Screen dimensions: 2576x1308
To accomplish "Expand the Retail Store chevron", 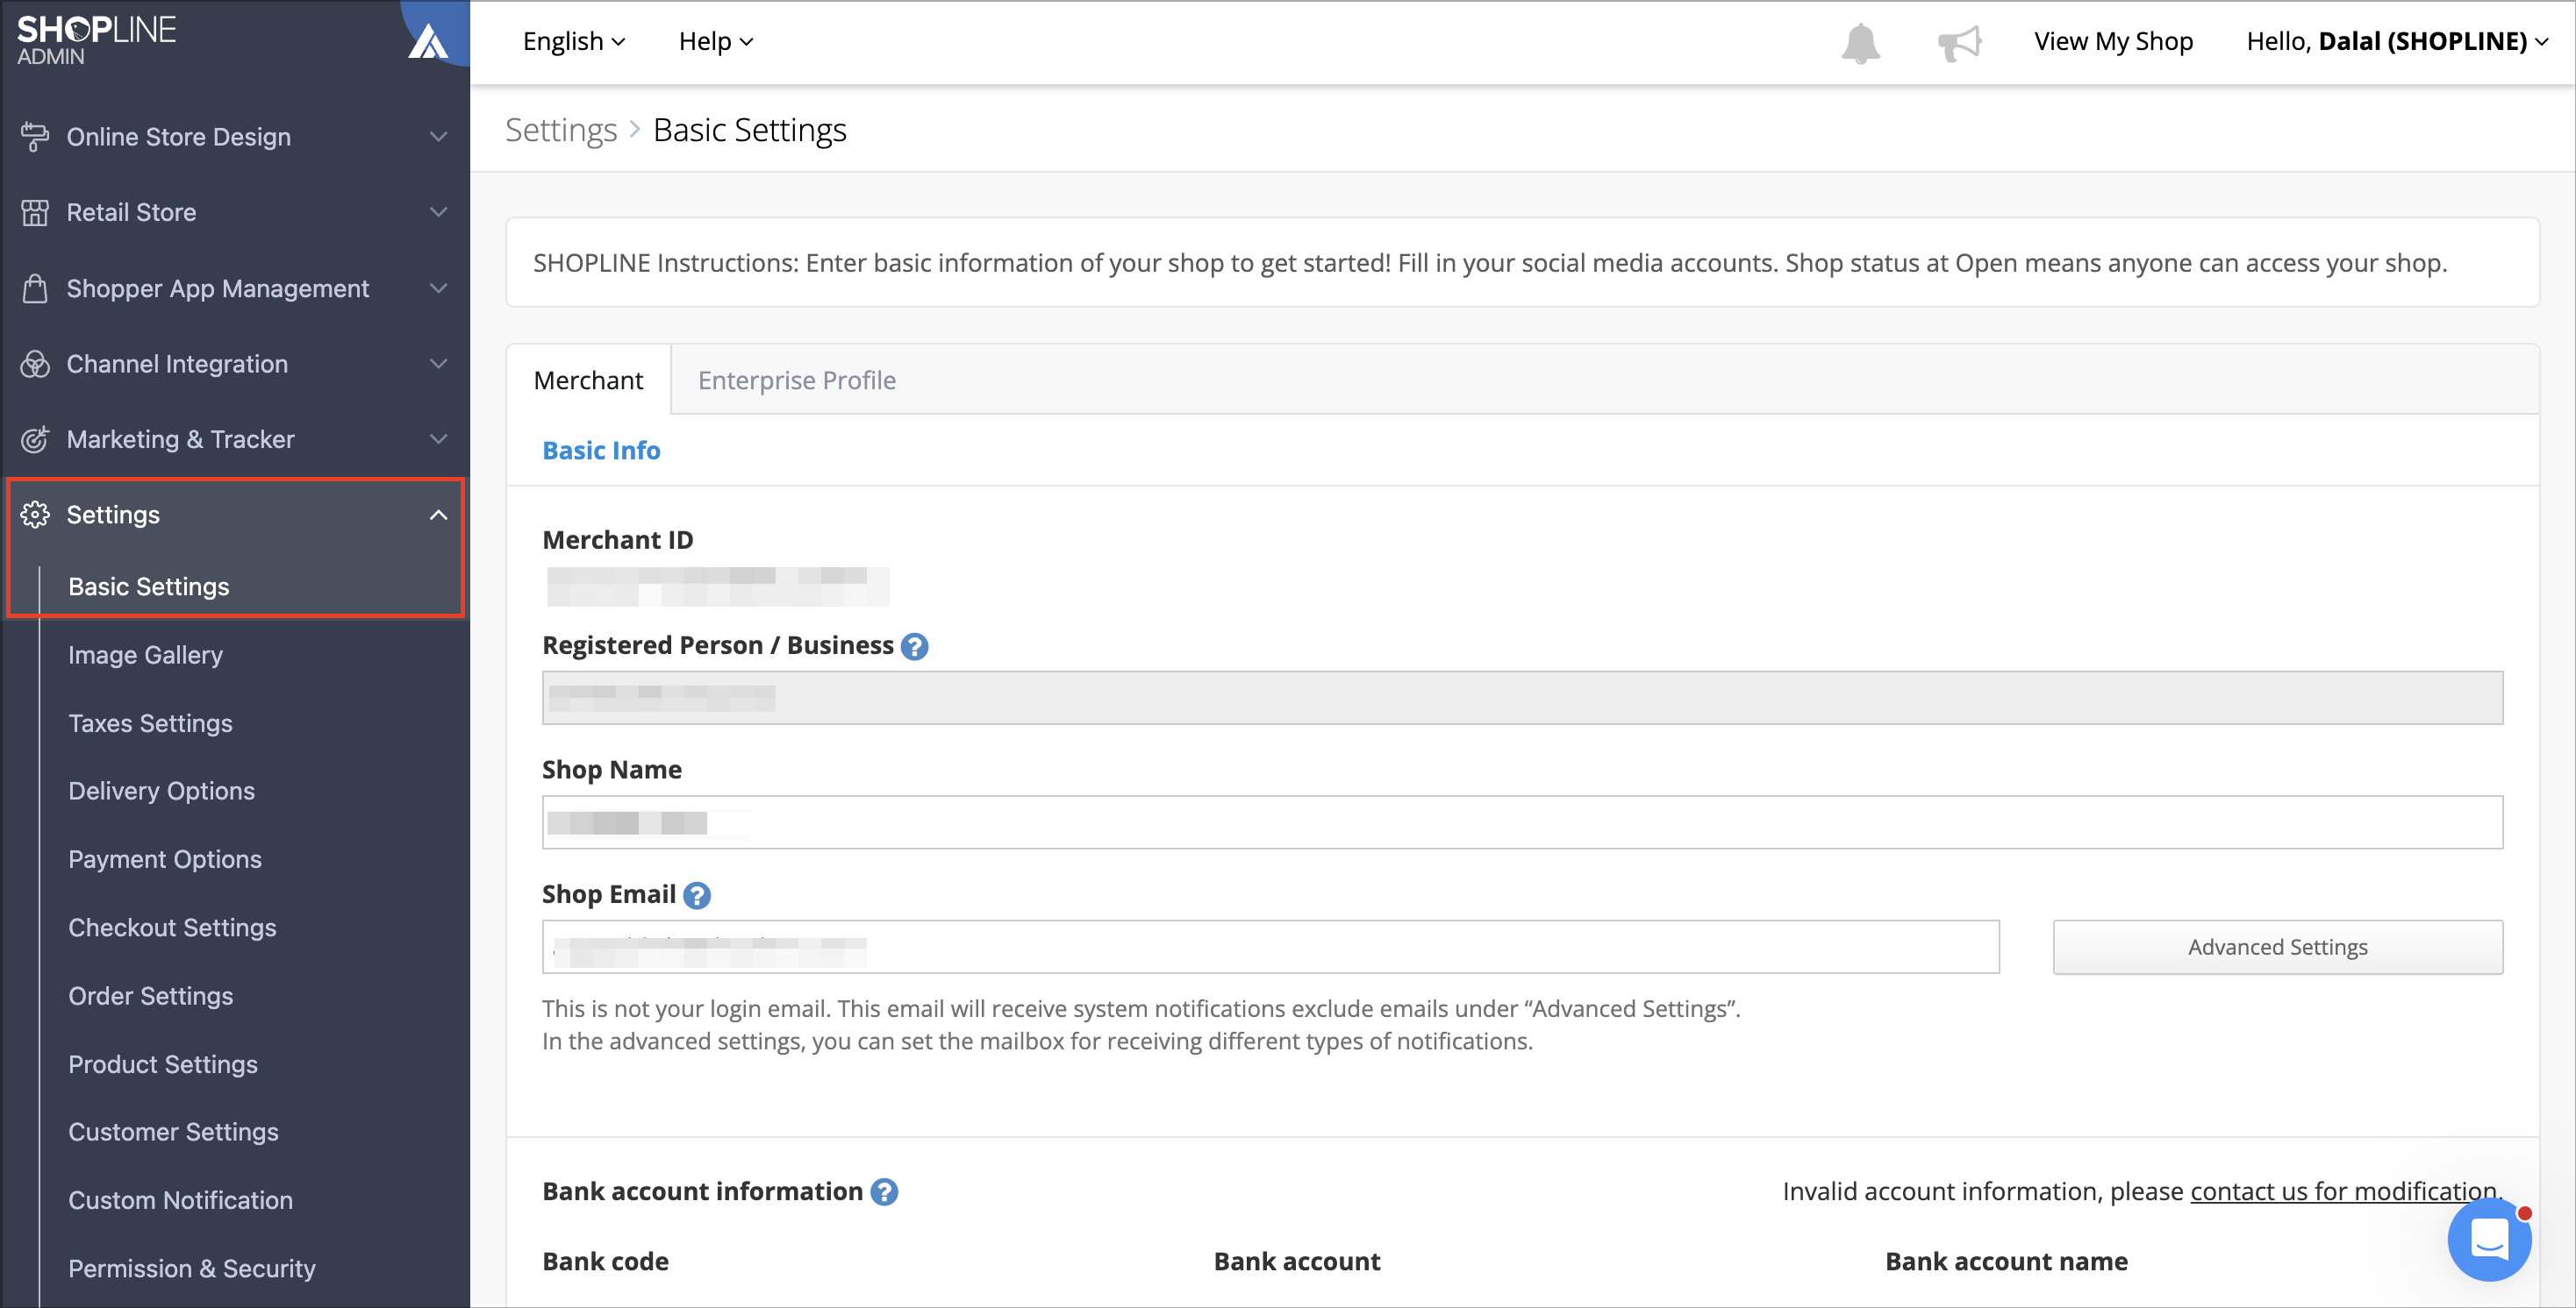I will click(438, 212).
